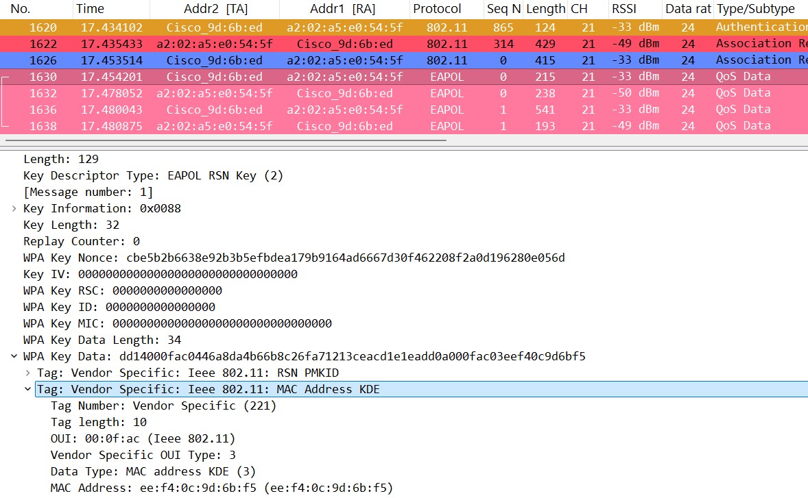Collapse the MAC Address KDE tag
Viewport: 808px width, 498px height.
28,389
